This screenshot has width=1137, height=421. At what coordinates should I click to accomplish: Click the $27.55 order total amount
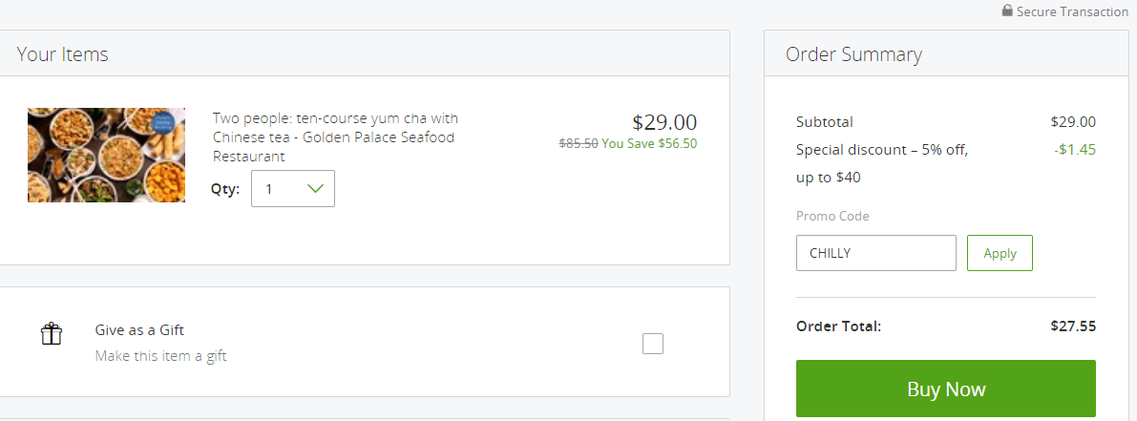point(1073,326)
